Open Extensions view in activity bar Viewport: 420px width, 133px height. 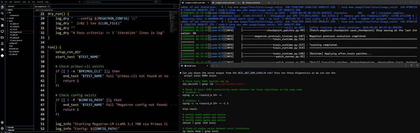(x=2, y=37)
